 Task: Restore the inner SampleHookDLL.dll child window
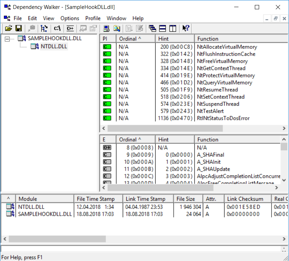point(275,19)
